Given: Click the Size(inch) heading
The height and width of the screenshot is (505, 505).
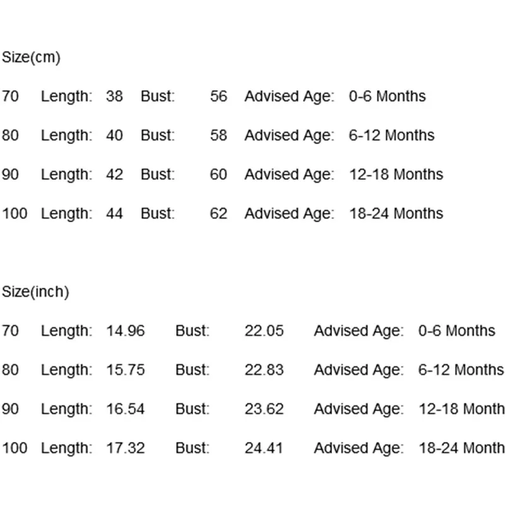Looking at the screenshot, I should point(35,292).
